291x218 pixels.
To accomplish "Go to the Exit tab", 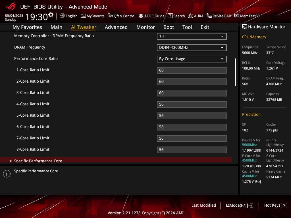I will point(205,27).
